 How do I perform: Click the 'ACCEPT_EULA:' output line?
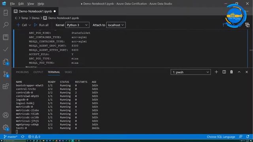click(39, 54)
